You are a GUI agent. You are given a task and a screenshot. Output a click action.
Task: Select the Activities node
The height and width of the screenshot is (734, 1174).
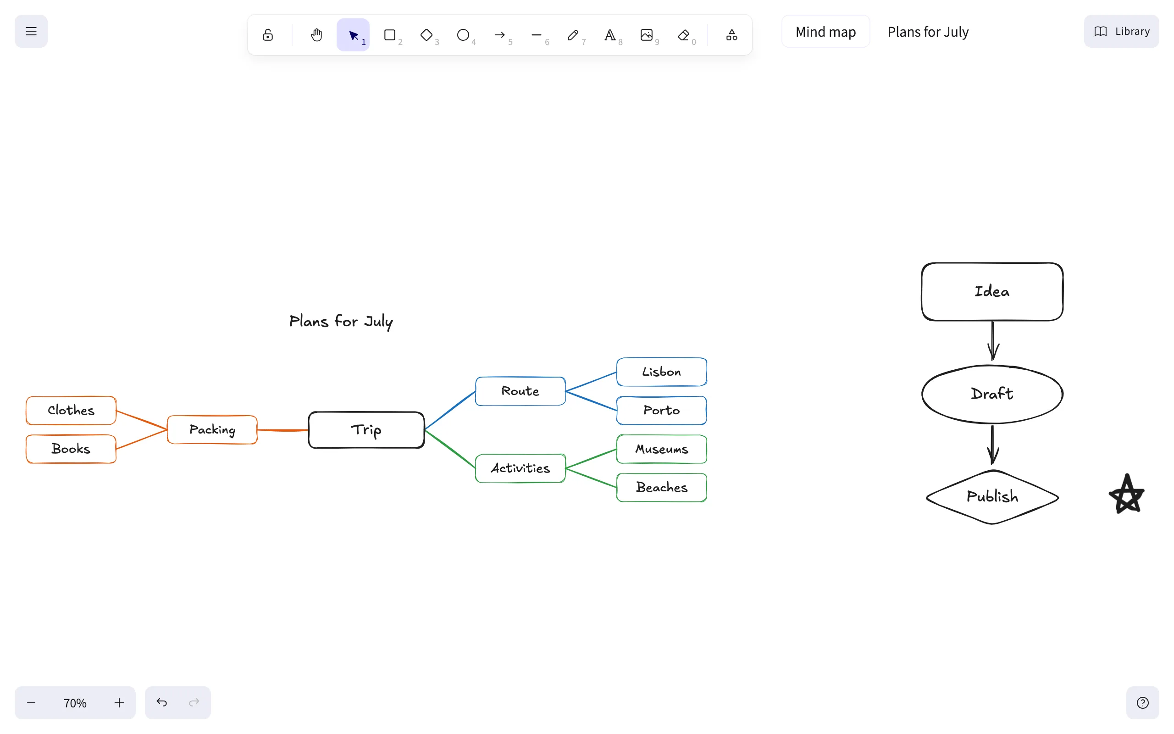pyautogui.click(x=521, y=468)
